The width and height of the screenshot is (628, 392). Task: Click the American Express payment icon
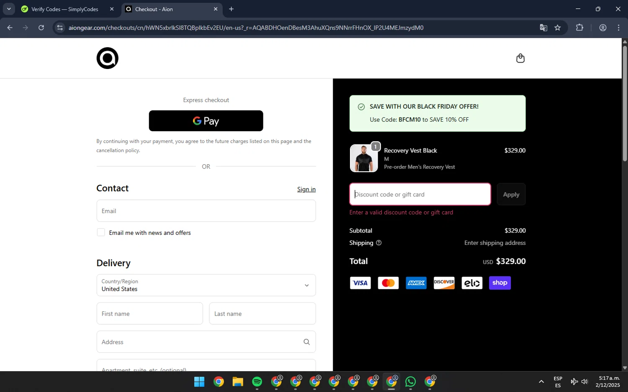pos(416,283)
